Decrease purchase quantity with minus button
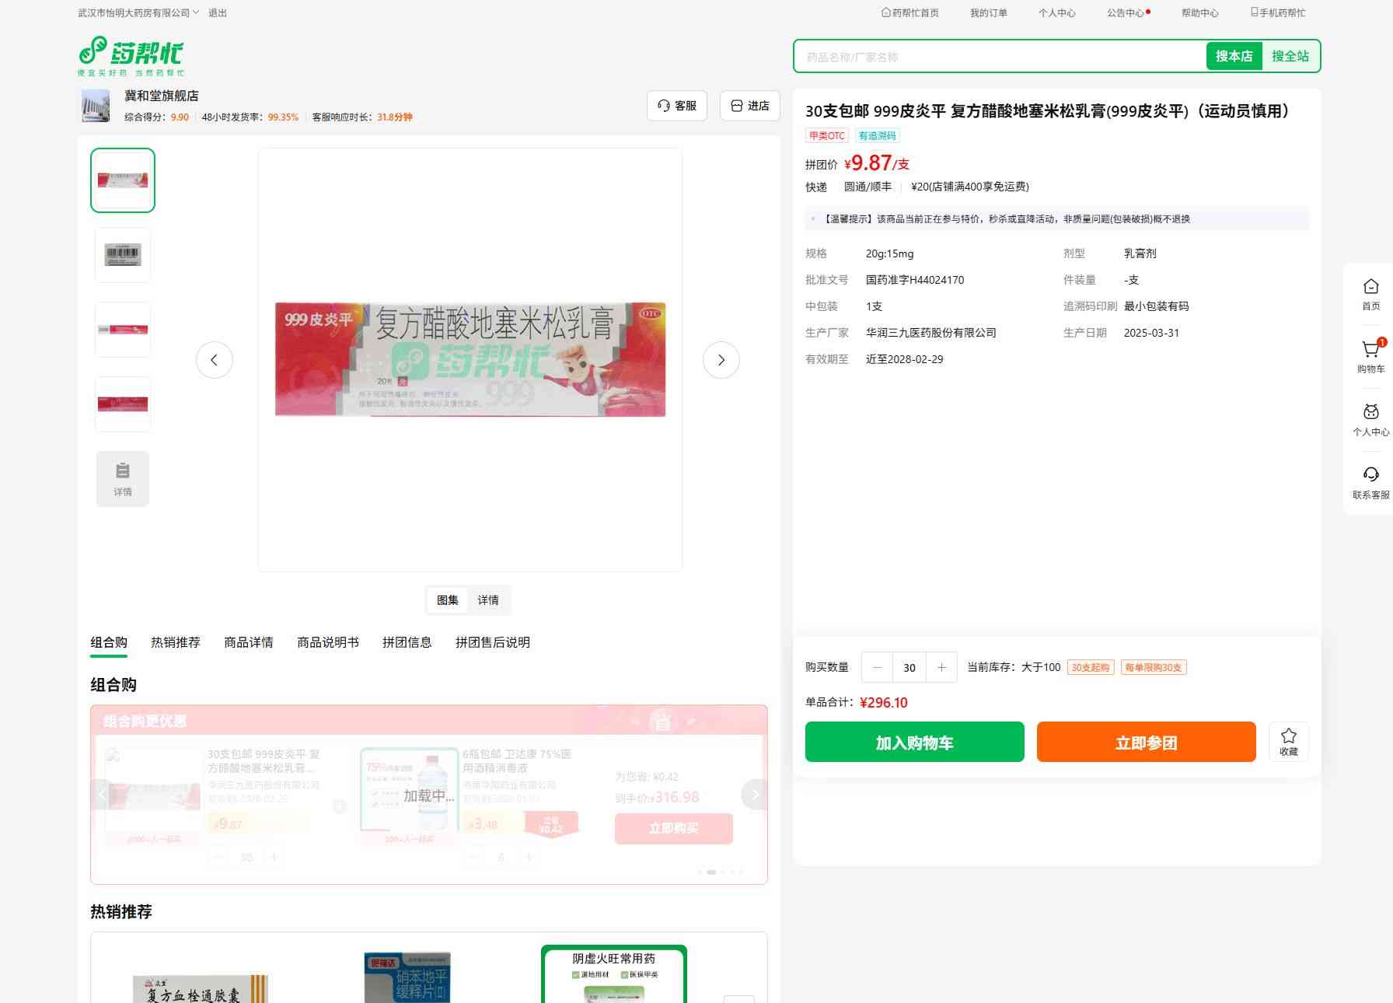Screen dimensions: 1393x1003 click(x=878, y=667)
